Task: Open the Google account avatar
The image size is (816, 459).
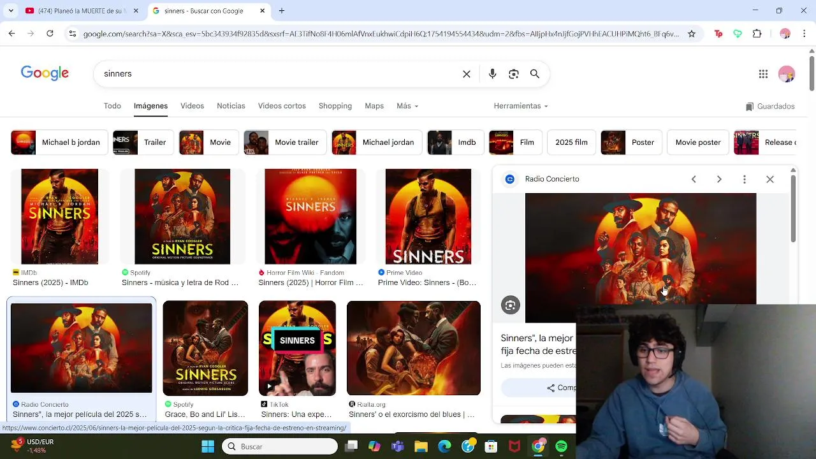Action: (x=787, y=74)
